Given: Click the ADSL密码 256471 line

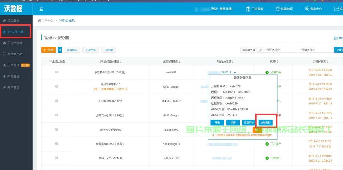Looking at the screenshot, I should pyautogui.click(x=224, y=115).
